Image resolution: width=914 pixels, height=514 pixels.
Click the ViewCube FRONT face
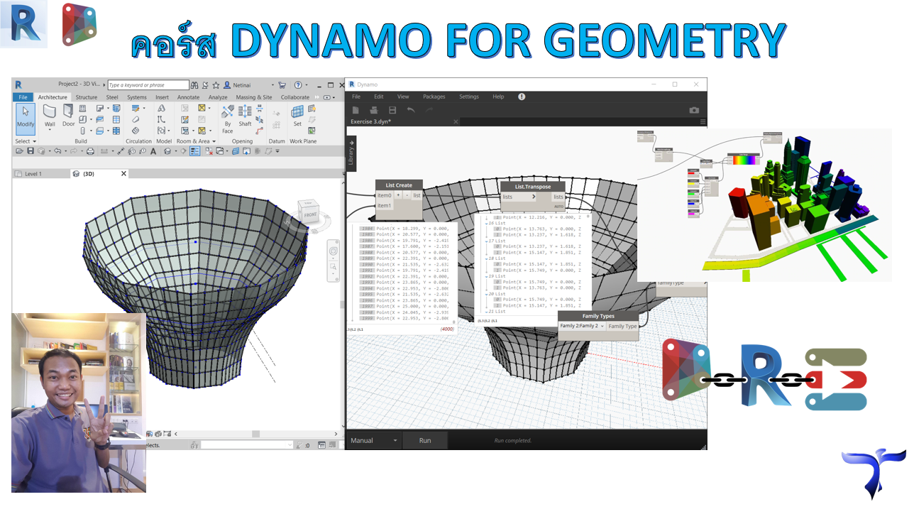pyautogui.click(x=311, y=214)
